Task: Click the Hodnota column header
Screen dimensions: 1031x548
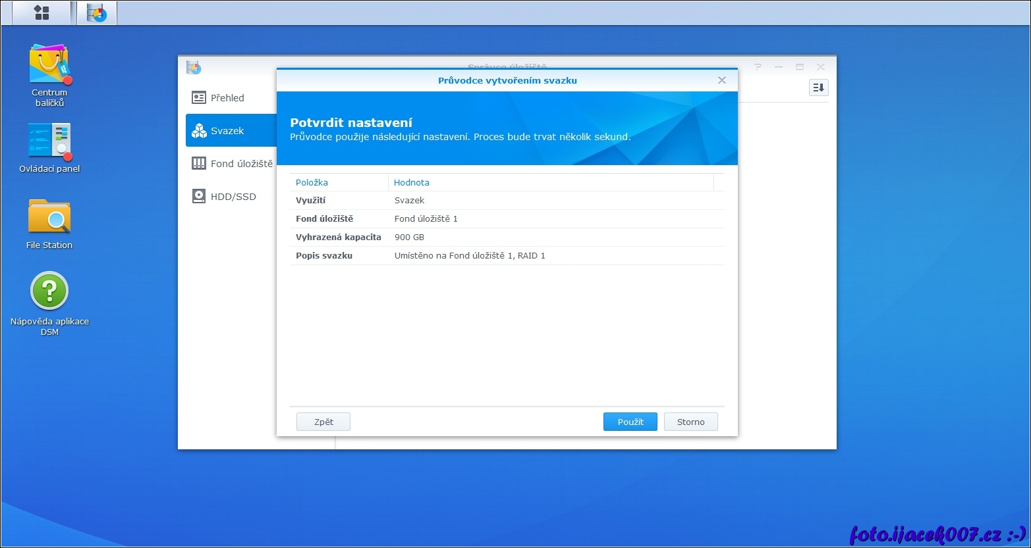Action: (x=412, y=182)
